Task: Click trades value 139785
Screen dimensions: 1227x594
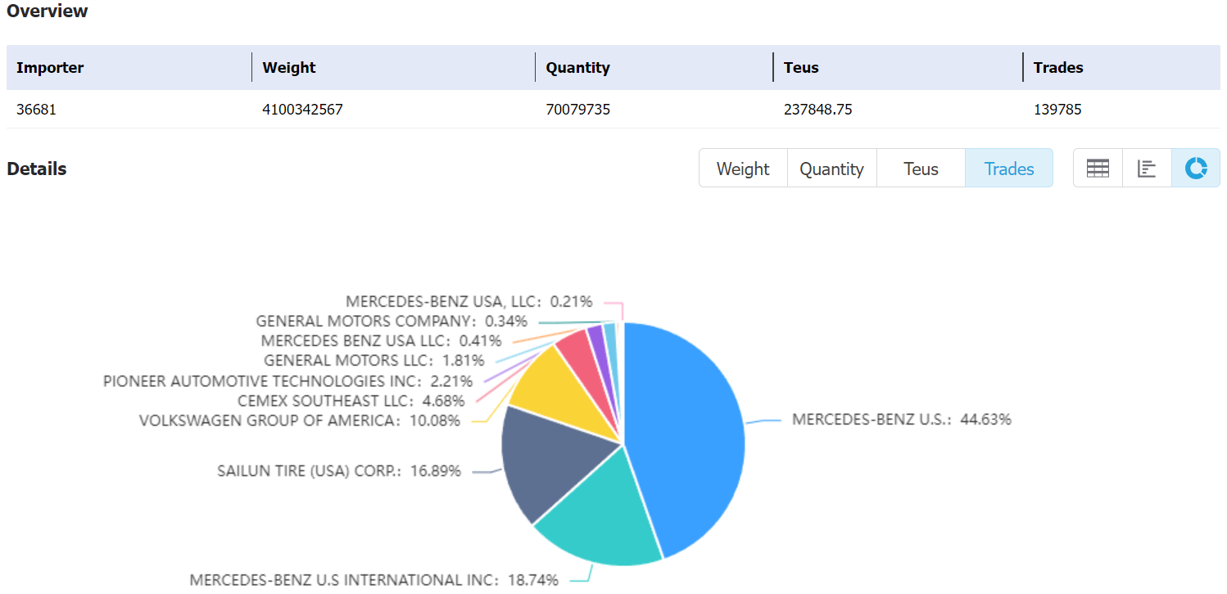Action: (x=1057, y=109)
